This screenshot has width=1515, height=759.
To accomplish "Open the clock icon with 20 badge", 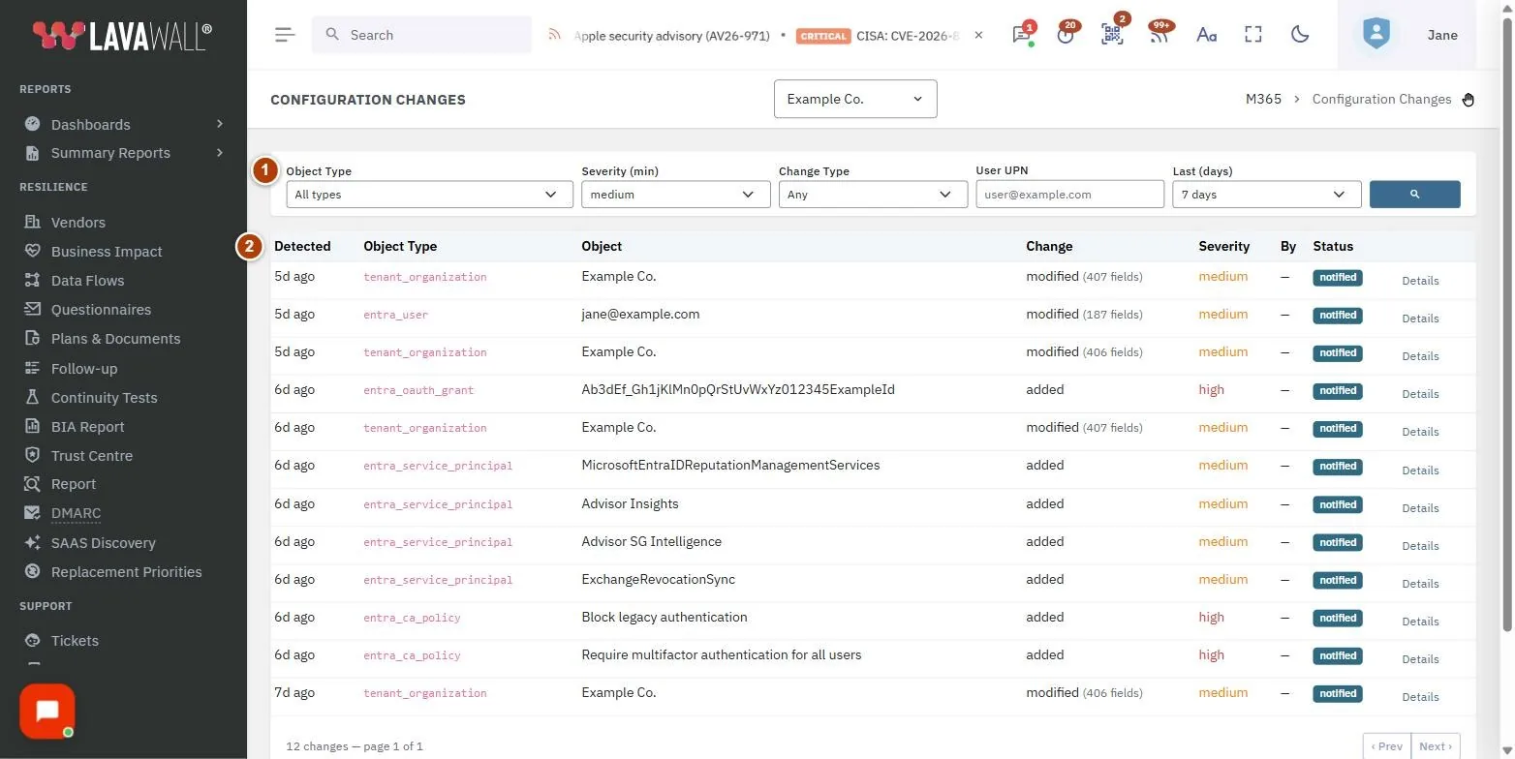I will [x=1066, y=35].
